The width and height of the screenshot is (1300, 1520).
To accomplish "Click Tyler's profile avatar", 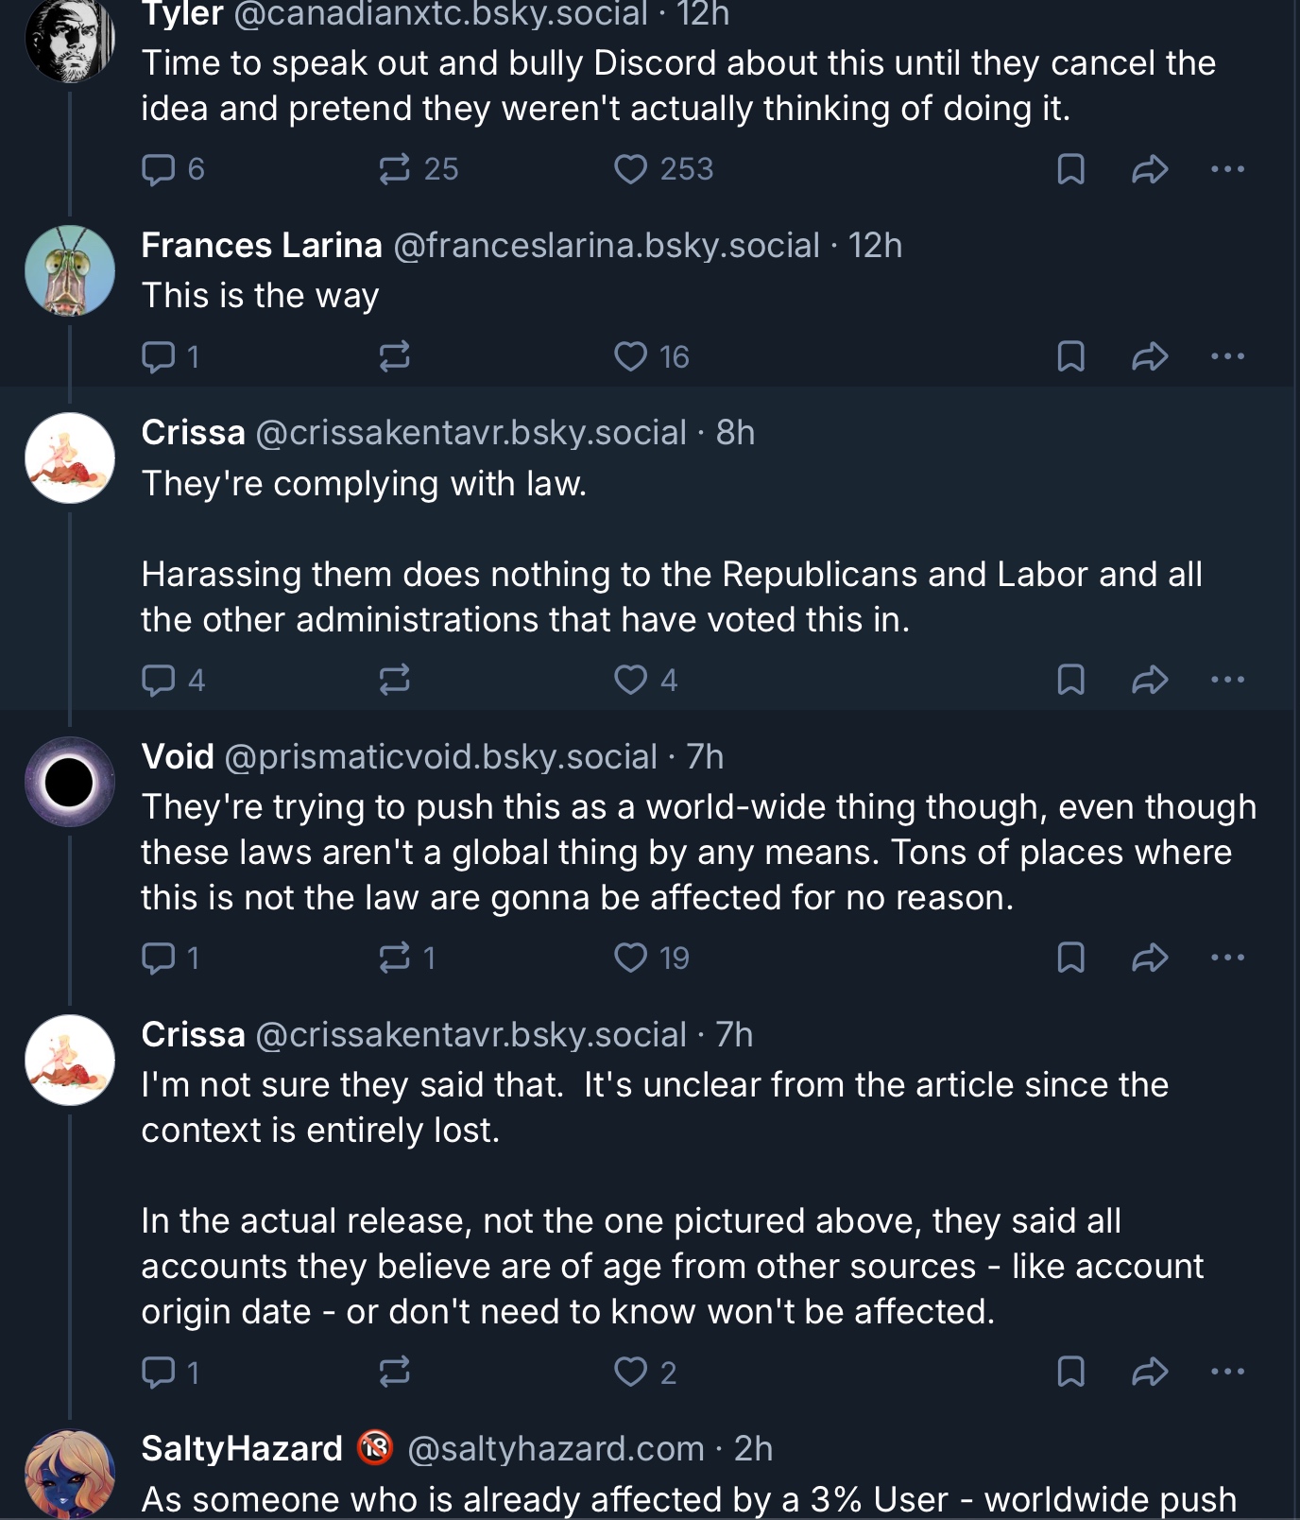I will point(70,40).
